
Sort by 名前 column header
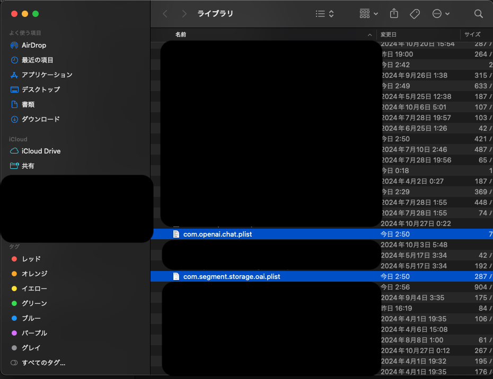coord(181,34)
